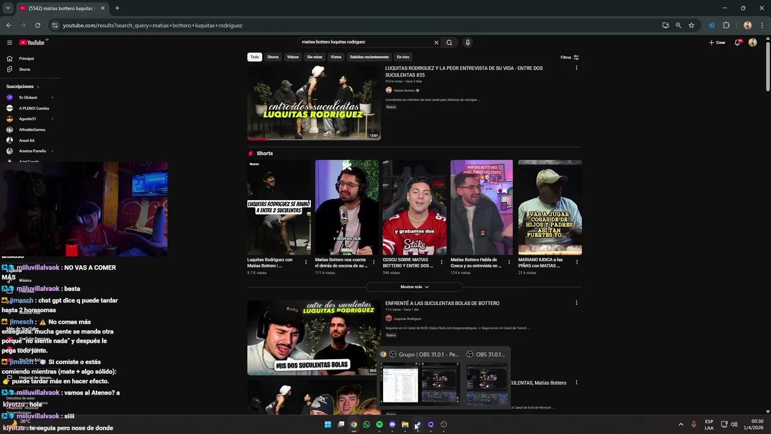Play the COSCU SOBRE MATIAS BOTTERO short
Screen dimensions: 771x434
pos(414,207)
